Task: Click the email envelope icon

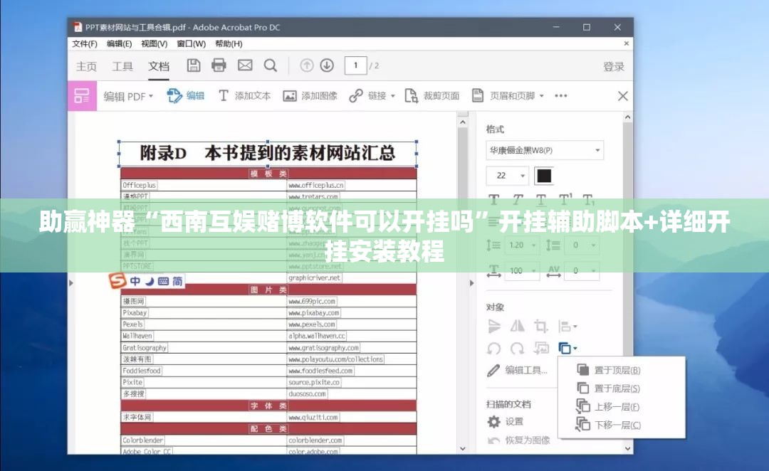Action: [245, 65]
